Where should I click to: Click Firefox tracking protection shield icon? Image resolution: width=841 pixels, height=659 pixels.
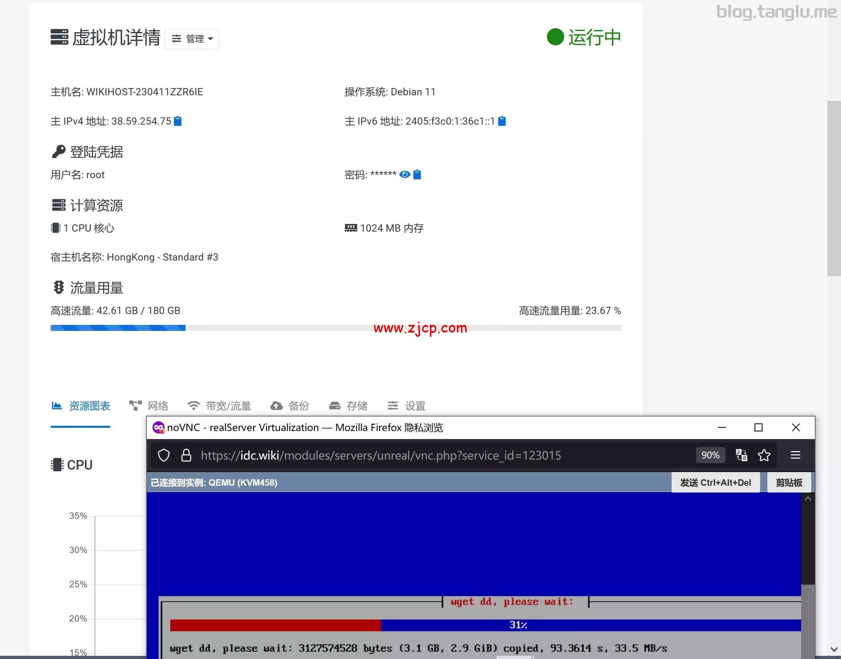tap(164, 456)
